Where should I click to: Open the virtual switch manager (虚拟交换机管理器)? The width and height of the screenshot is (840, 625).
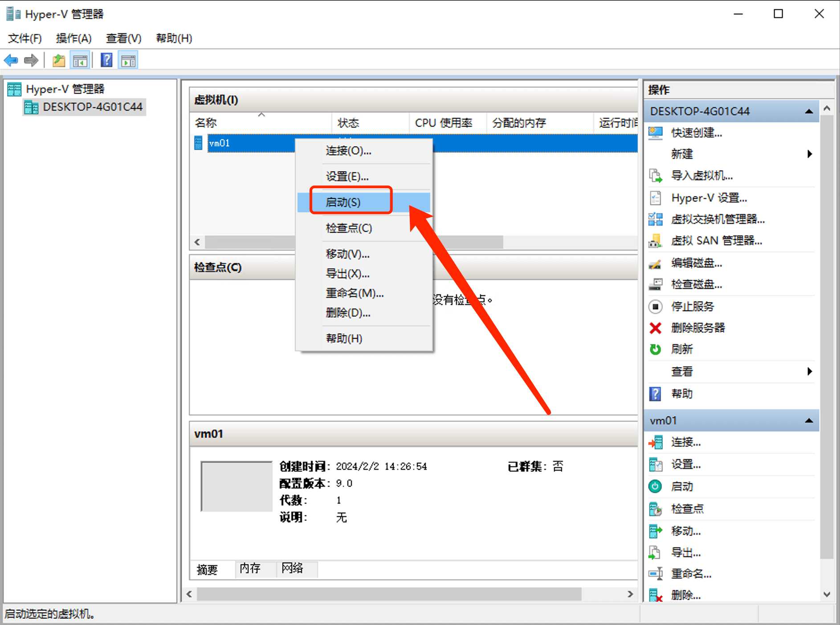click(x=718, y=219)
